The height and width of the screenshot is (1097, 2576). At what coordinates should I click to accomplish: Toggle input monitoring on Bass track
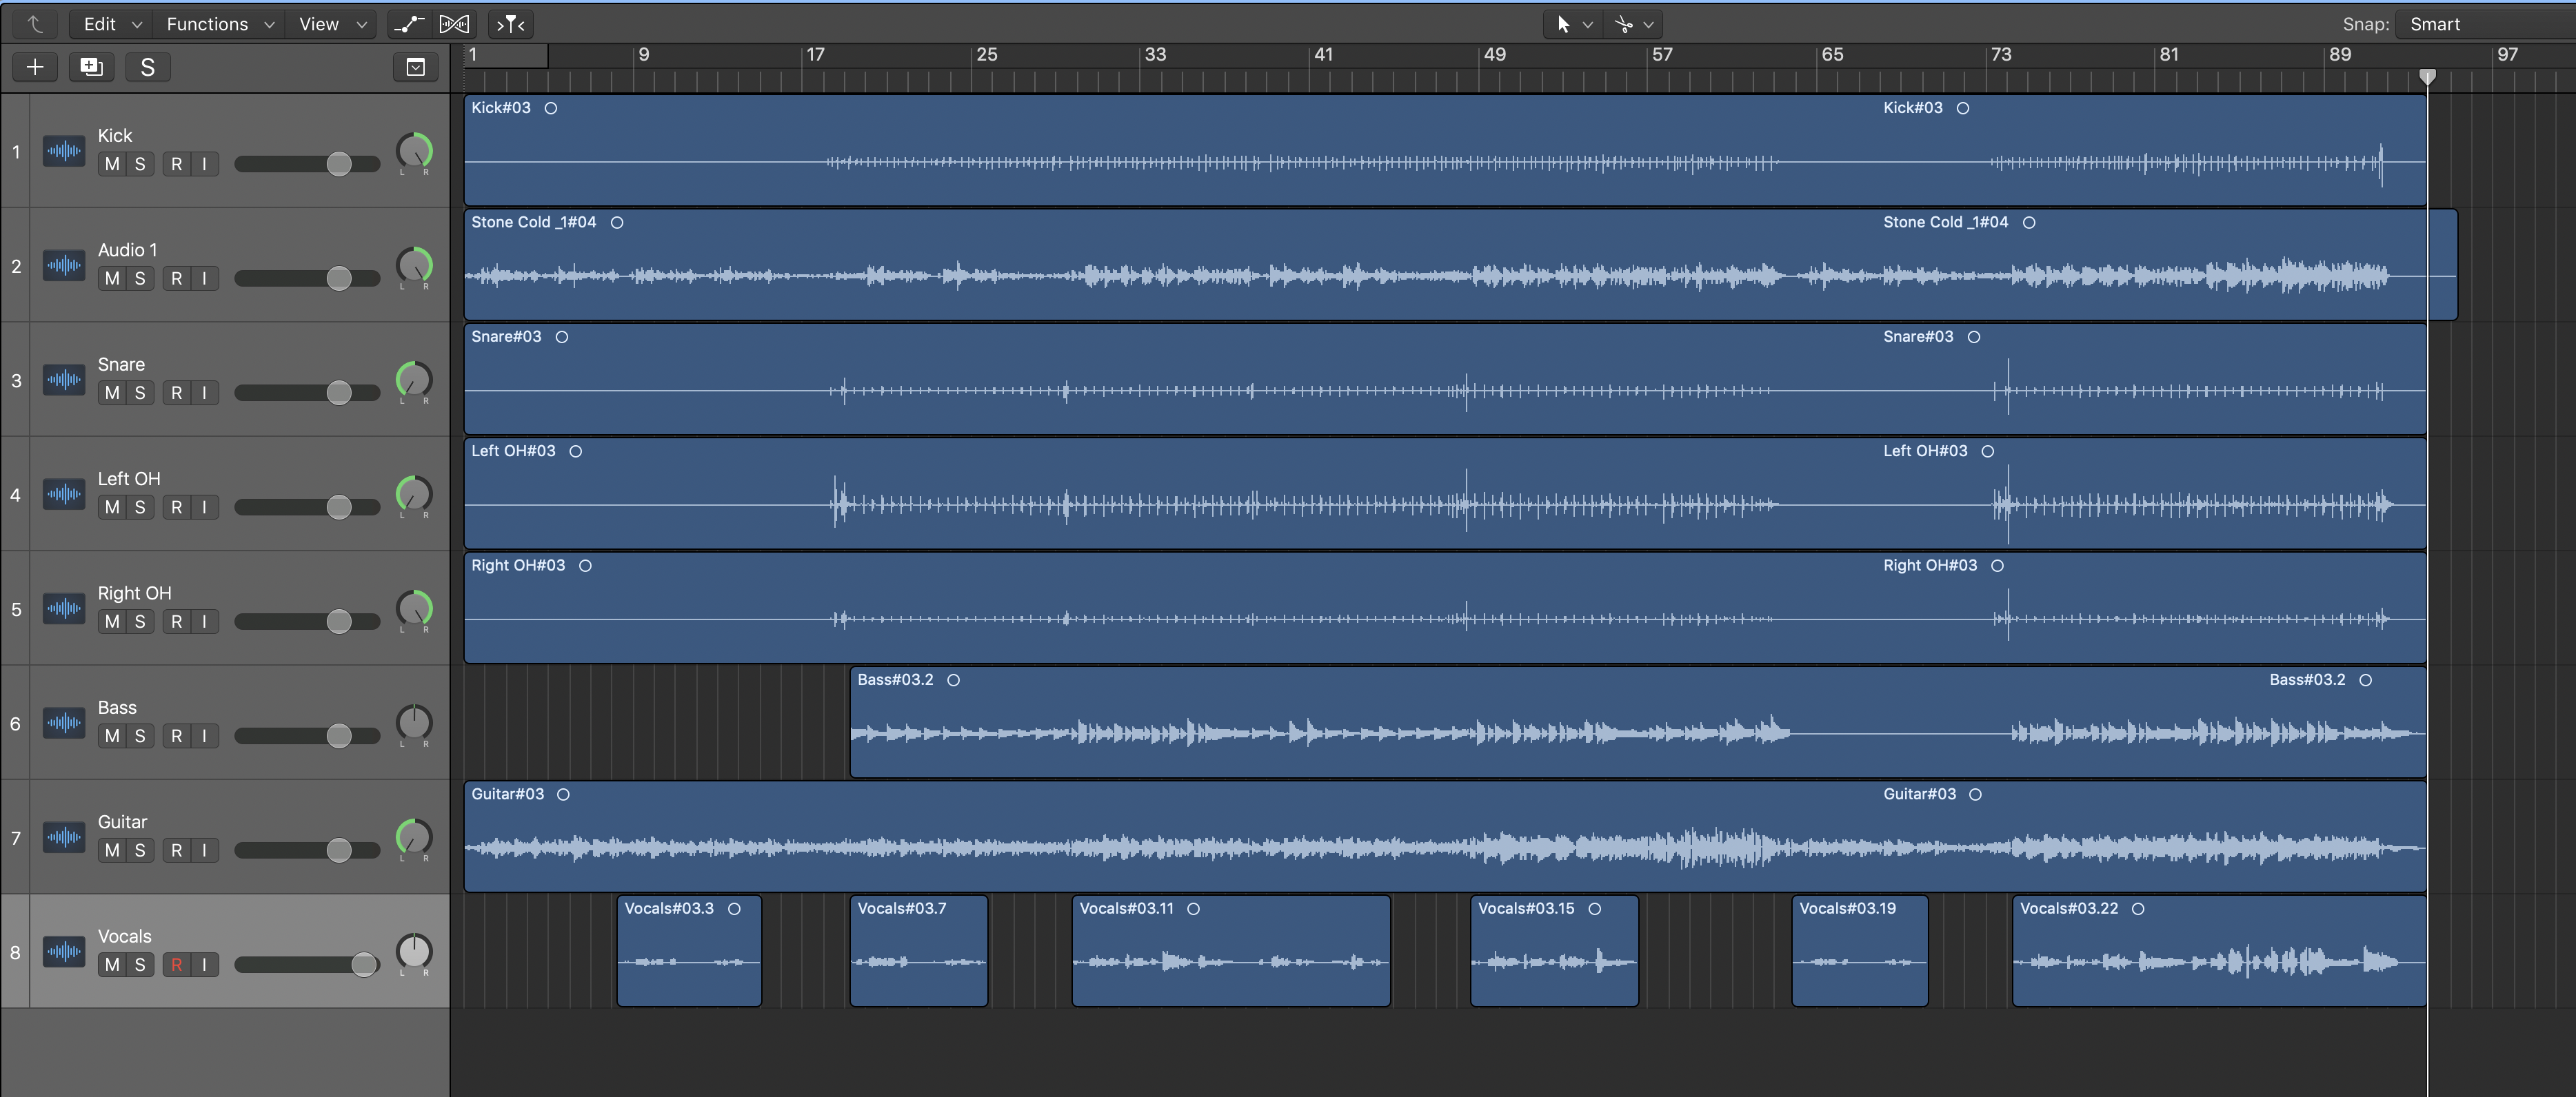click(x=205, y=737)
